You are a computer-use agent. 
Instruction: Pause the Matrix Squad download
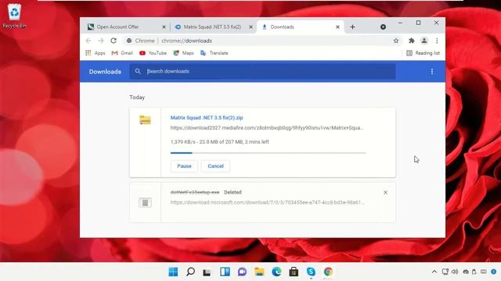(x=184, y=166)
